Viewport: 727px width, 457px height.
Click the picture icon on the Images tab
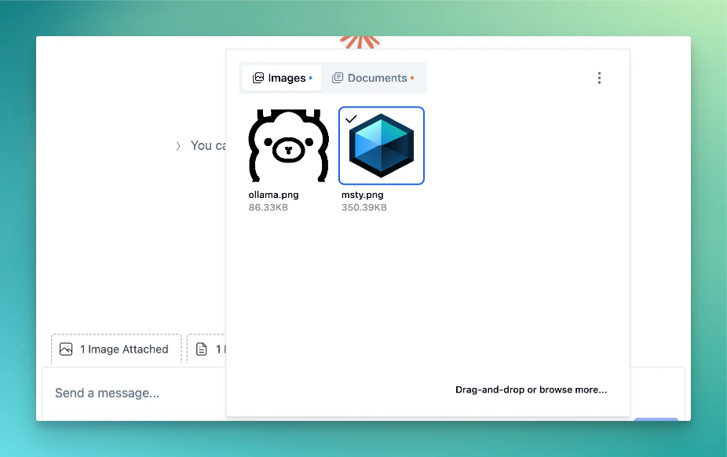click(258, 78)
